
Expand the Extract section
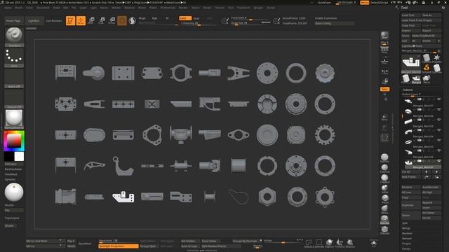click(x=406, y=249)
